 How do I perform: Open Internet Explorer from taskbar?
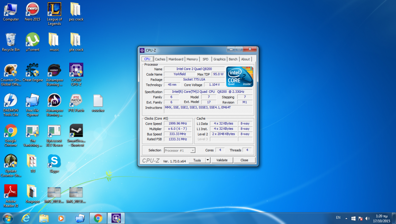click(x=26, y=218)
